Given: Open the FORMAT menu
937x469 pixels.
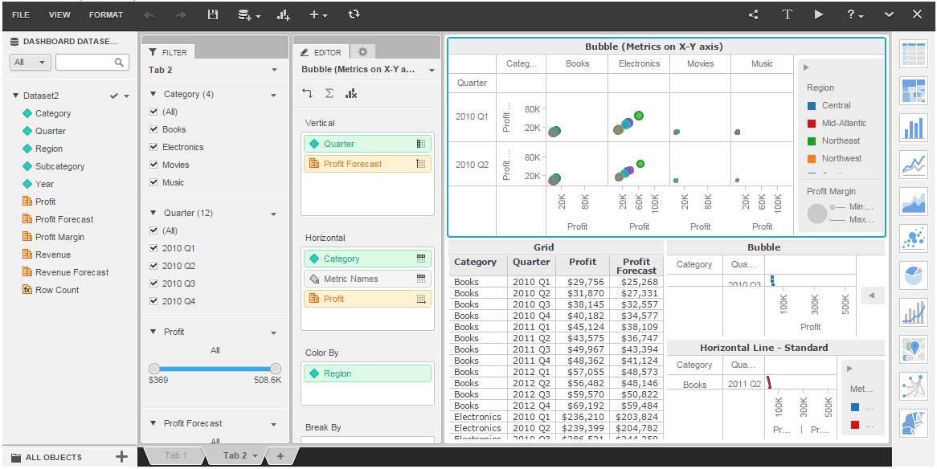Looking at the screenshot, I should click(106, 15).
